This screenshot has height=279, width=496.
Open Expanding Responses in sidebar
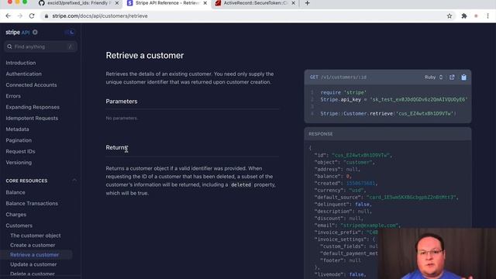[x=33, y=107]
